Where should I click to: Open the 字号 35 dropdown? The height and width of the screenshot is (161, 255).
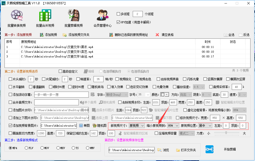tap(144, 95)
